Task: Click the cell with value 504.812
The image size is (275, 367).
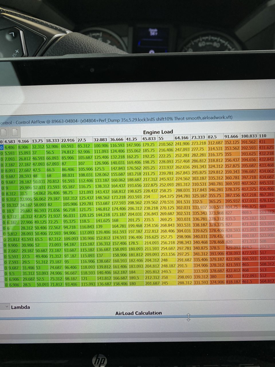Action: click(x=267, y=281)
